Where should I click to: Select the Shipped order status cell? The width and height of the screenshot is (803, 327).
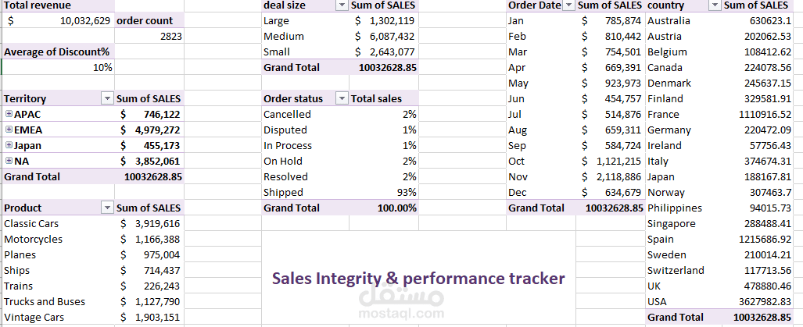click(x=283, y=192)
